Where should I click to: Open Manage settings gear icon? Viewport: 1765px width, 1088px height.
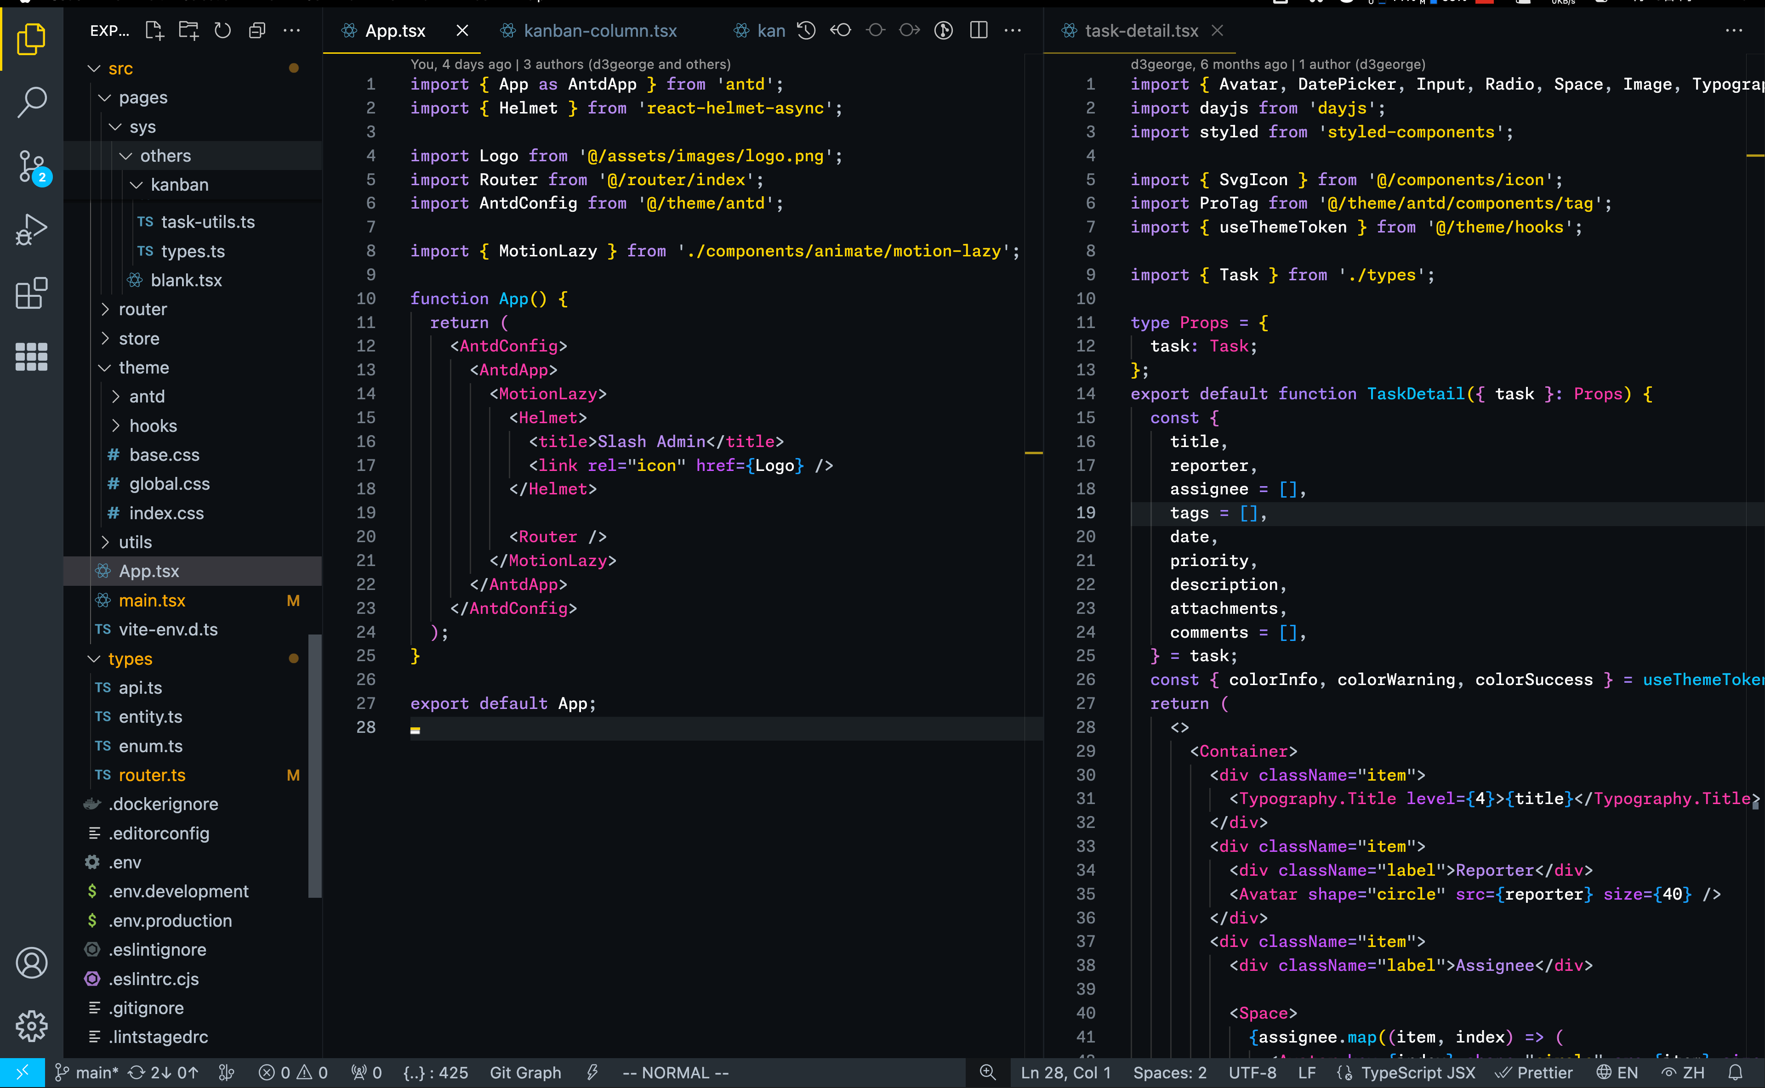tap(32, 1026)
